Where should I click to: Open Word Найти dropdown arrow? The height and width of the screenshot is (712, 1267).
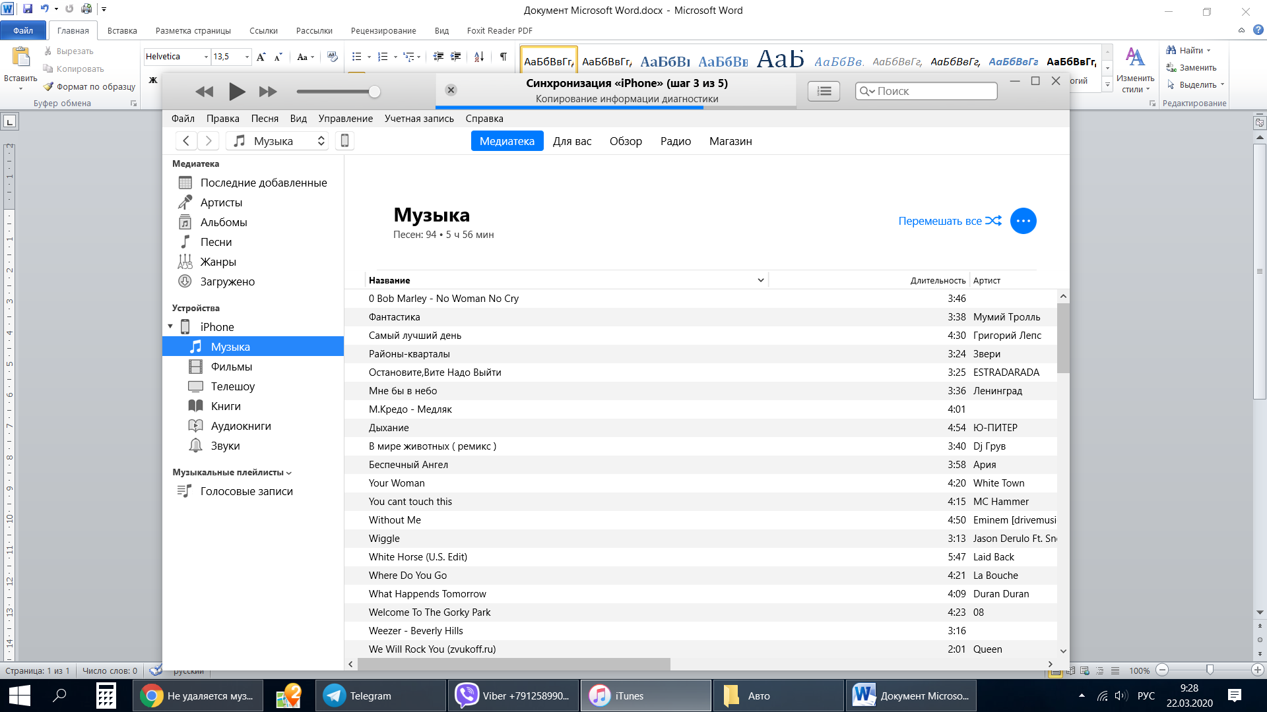[x=1209, y=51]
